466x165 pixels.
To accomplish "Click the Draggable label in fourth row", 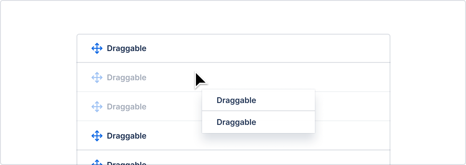I will 127,136.
